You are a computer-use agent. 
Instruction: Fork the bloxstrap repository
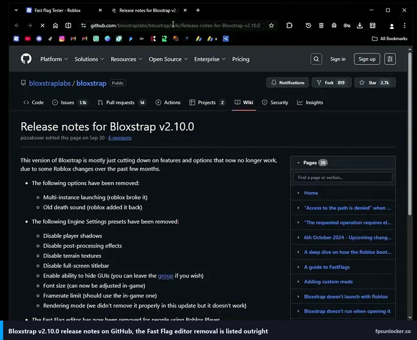pyautogui.click(x=332, y=83)
